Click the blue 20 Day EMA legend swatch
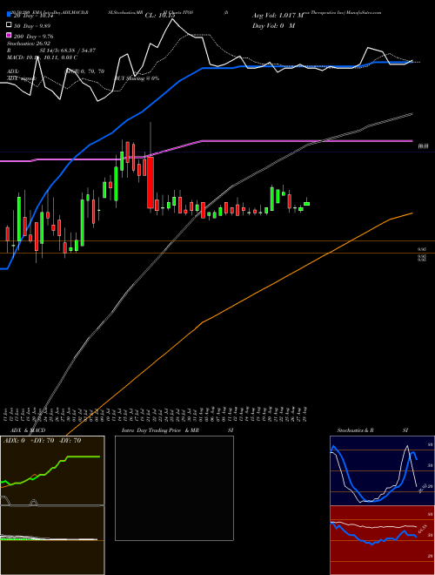 (10, 16)
